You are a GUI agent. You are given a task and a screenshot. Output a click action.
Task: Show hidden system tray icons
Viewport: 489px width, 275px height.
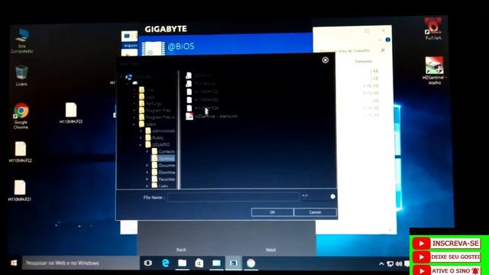point(381,264)
